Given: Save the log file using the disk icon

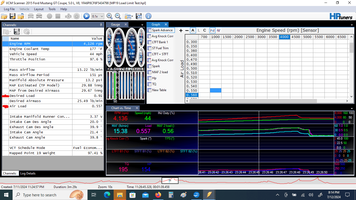Looking at the screenshot, I should coord(13,16).
